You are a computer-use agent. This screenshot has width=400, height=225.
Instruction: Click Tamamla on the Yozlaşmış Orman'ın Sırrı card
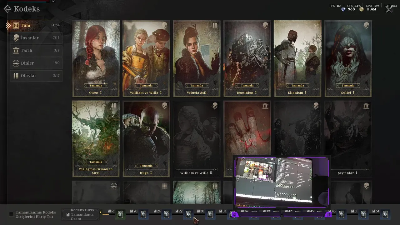click(96, 162)
